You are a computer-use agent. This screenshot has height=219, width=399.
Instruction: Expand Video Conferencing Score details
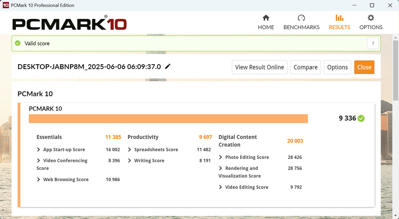pos(39,161)
